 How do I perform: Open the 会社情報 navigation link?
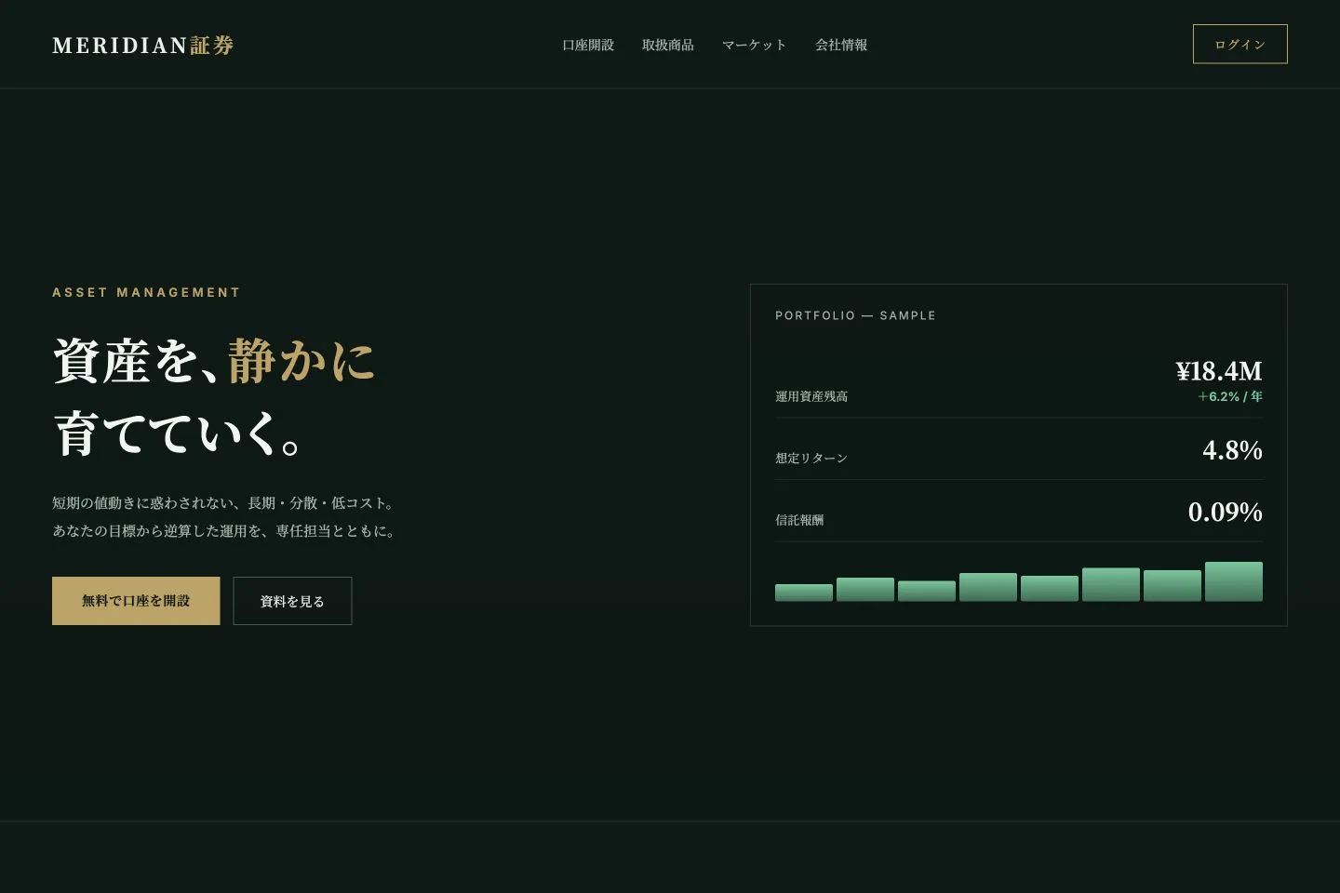[x=841, y=45]
